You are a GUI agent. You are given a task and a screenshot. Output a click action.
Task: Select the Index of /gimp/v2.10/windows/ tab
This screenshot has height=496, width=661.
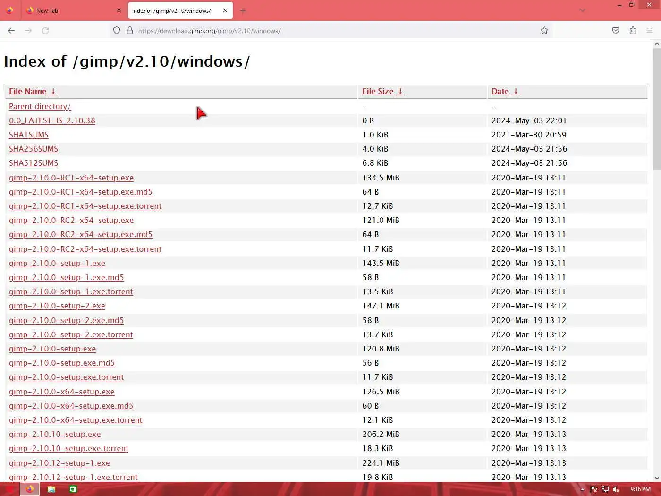(x=180, y=10)
